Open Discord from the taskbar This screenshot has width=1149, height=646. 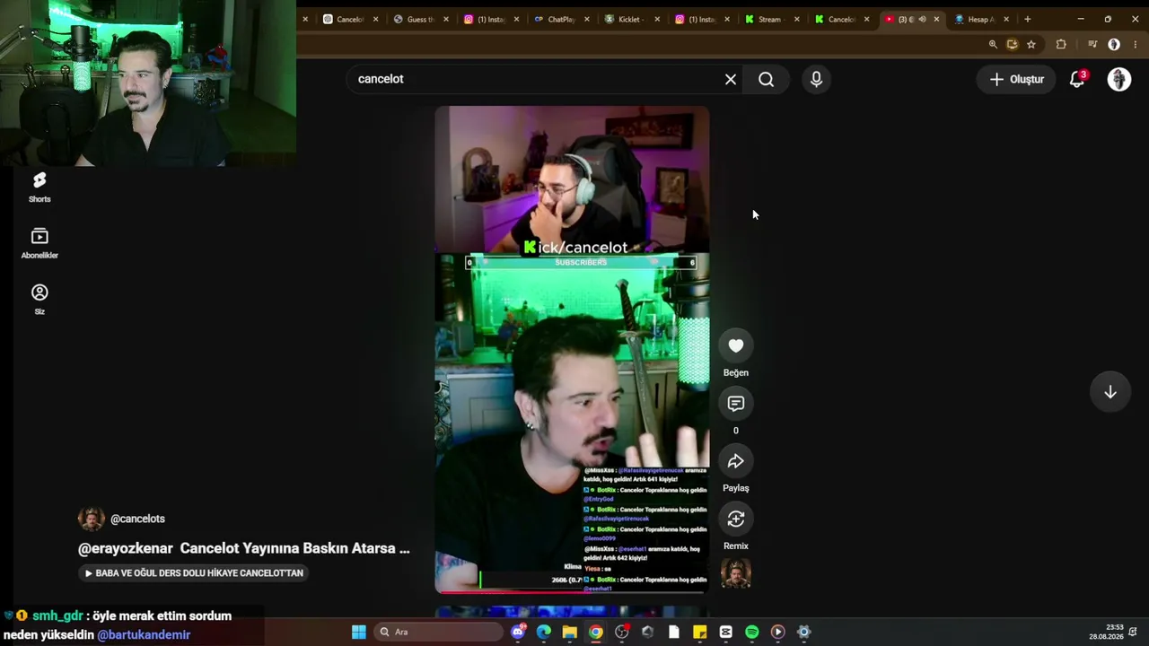pyautogui.click(x=518, y=632)
